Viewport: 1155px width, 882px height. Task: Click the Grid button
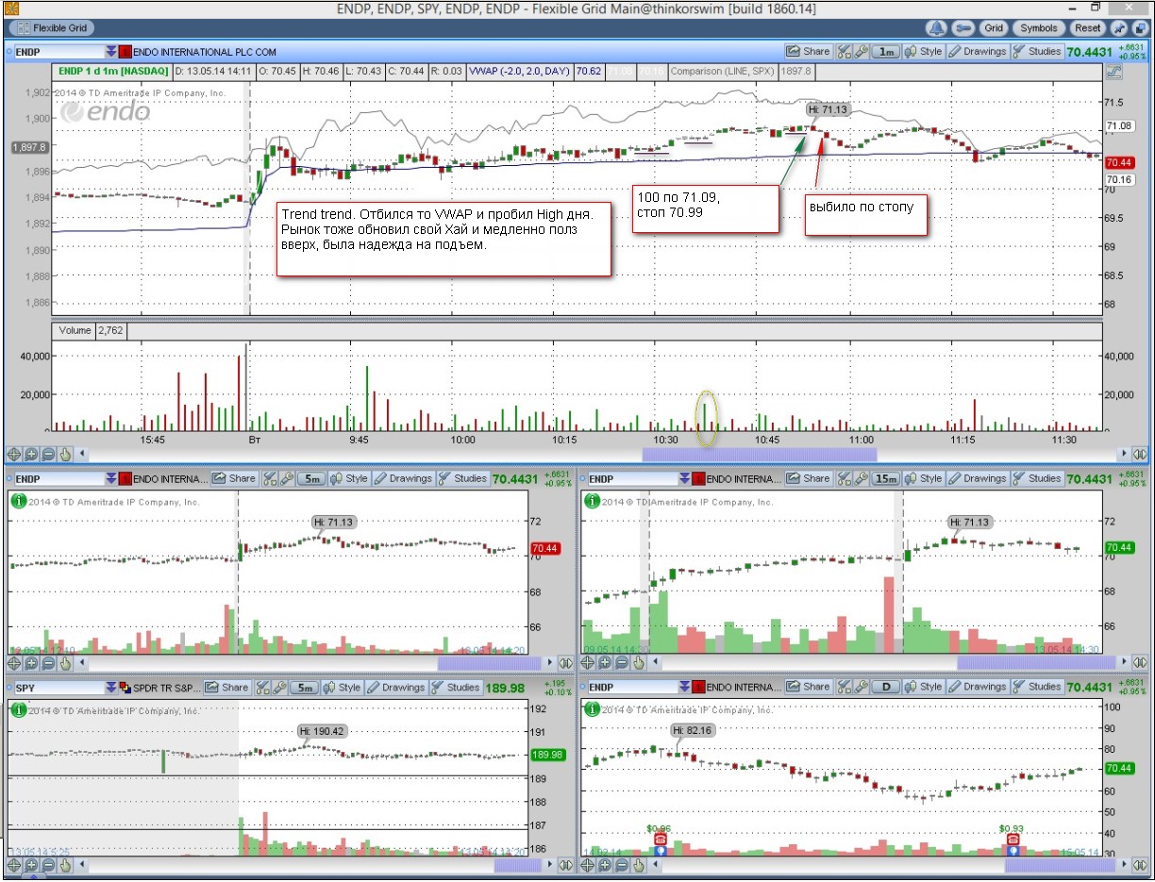pos(994,28)
